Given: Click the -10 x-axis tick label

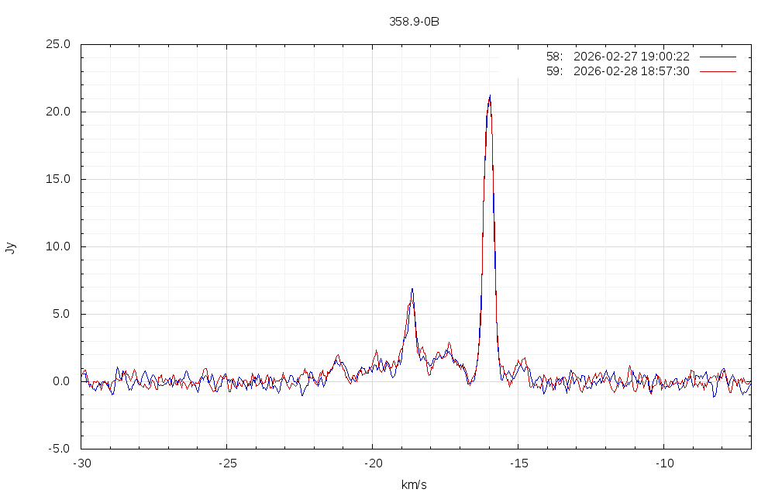Looking at the screenshot, I should coord(663,463).
